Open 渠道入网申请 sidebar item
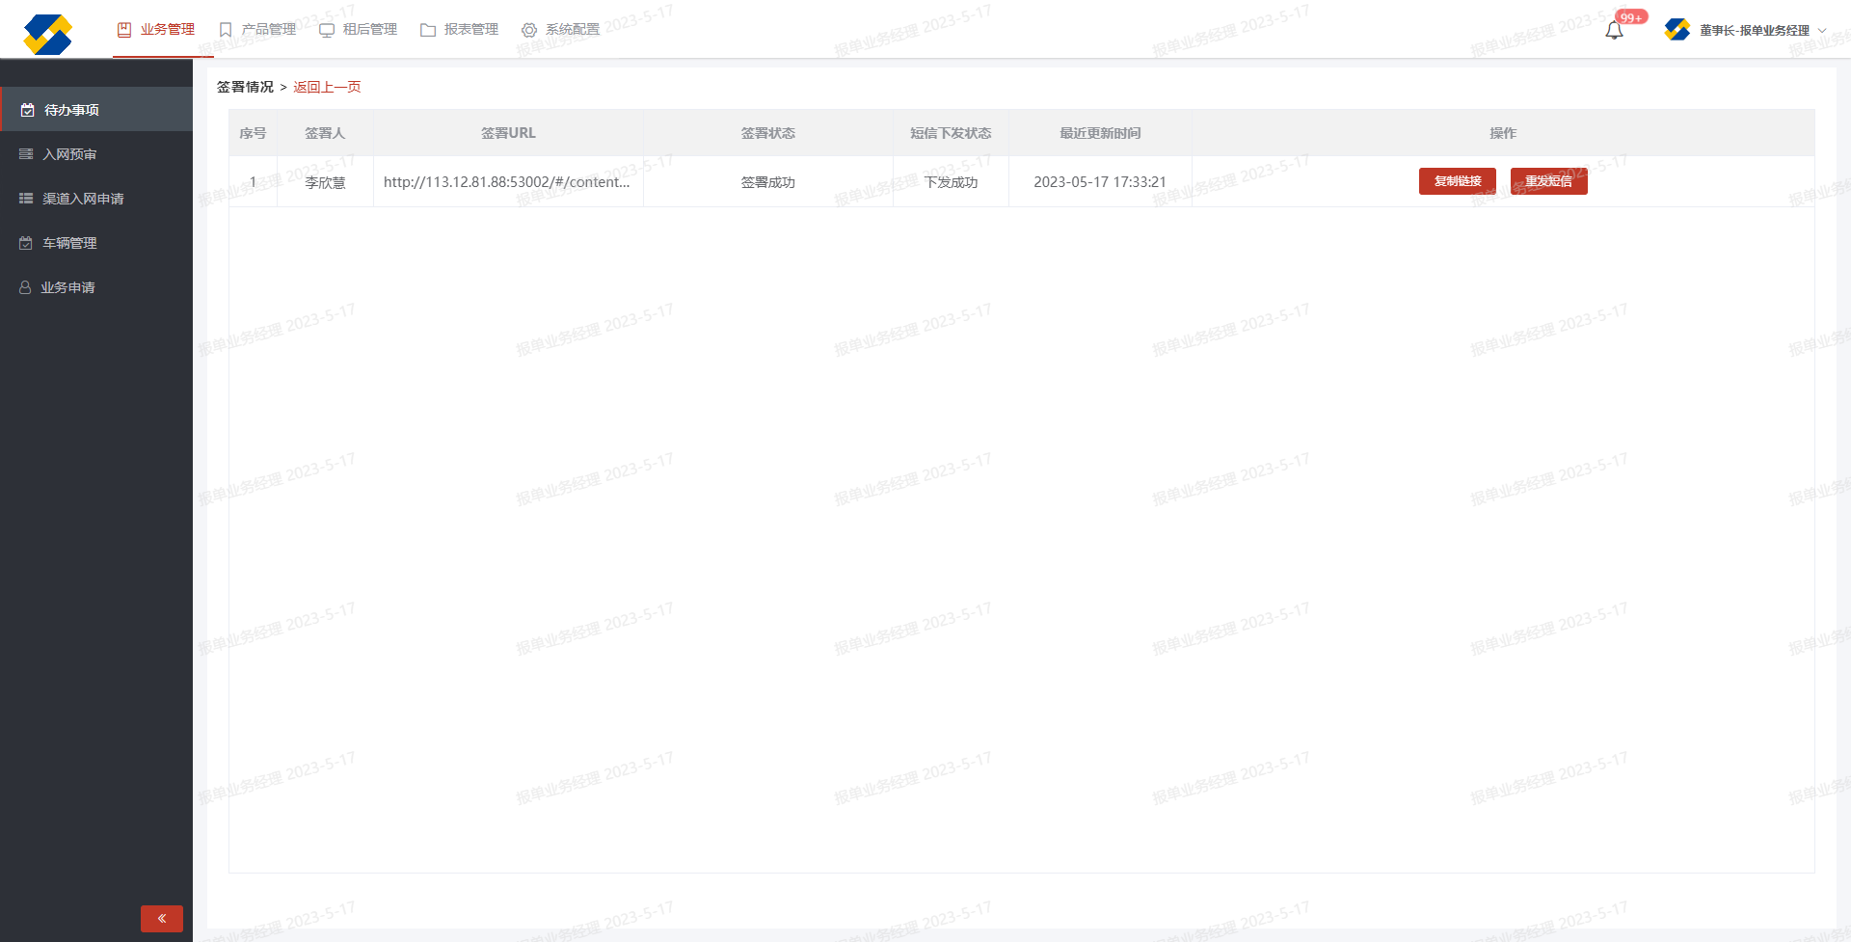The height and width of the screenshot is (942, 1851). click(83, 199)
